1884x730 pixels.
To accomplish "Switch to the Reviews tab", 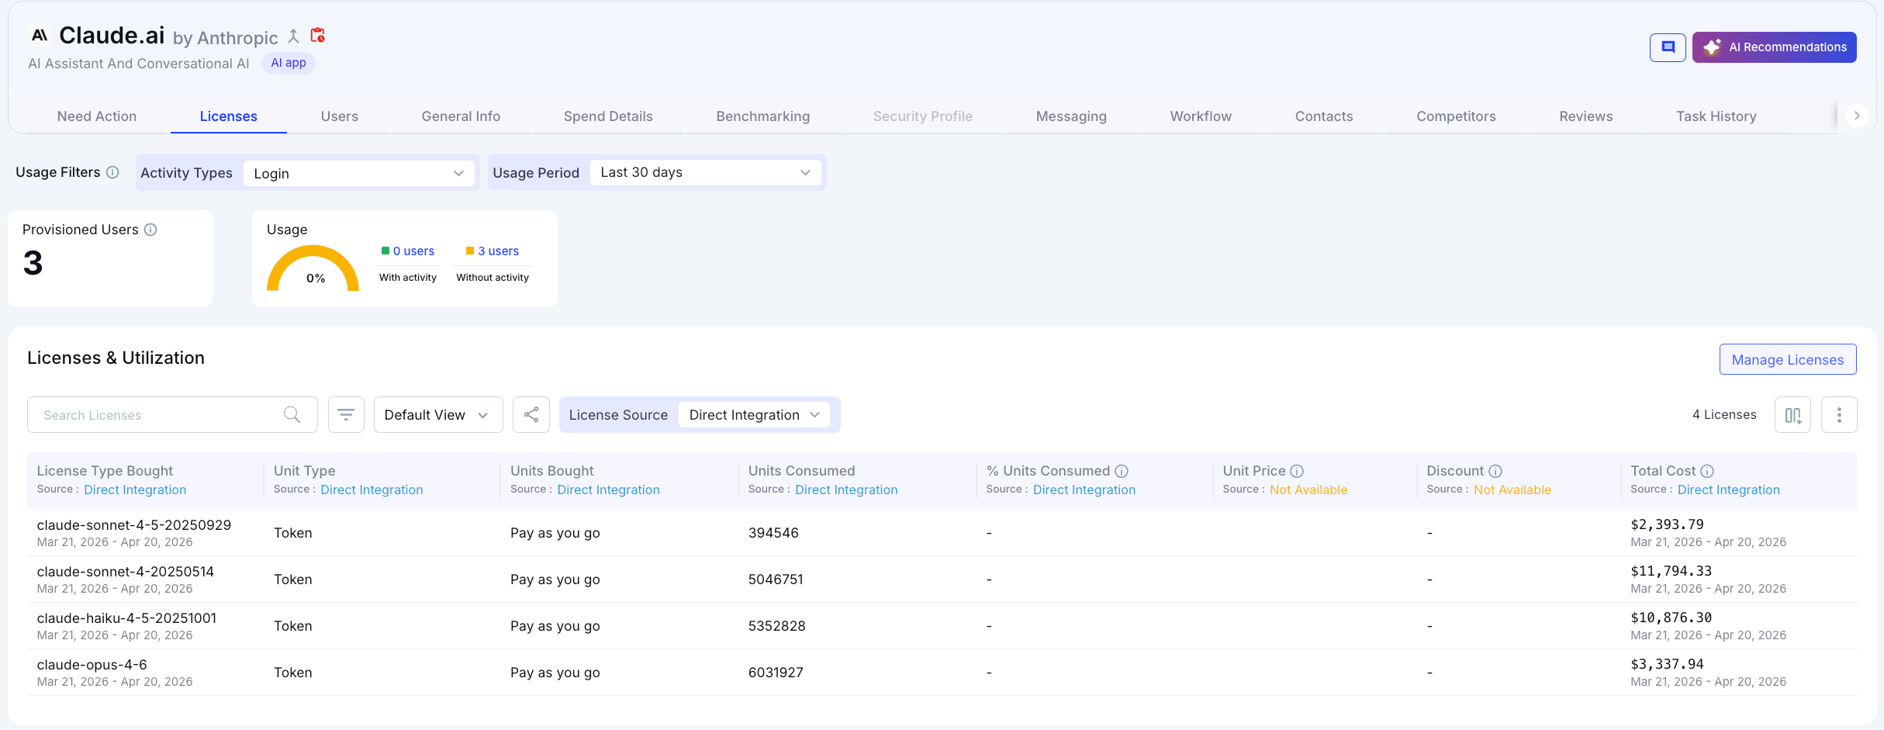I will tap(1586, 116).
